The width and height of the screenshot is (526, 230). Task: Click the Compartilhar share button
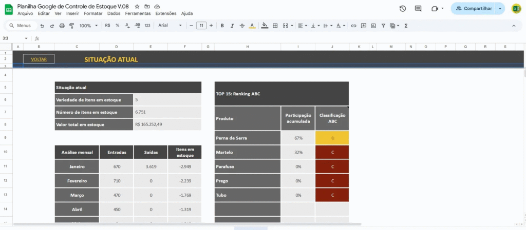[473, 9]
